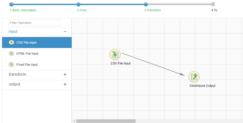Click the Filter Operators search field
This screenshot has height=123, width=243.
34,23
